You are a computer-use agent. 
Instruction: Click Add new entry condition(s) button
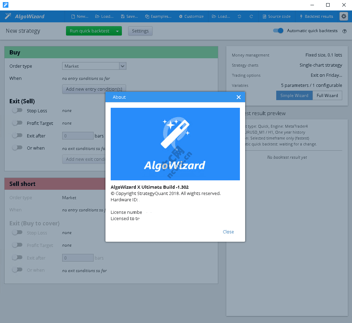point(94,89)
